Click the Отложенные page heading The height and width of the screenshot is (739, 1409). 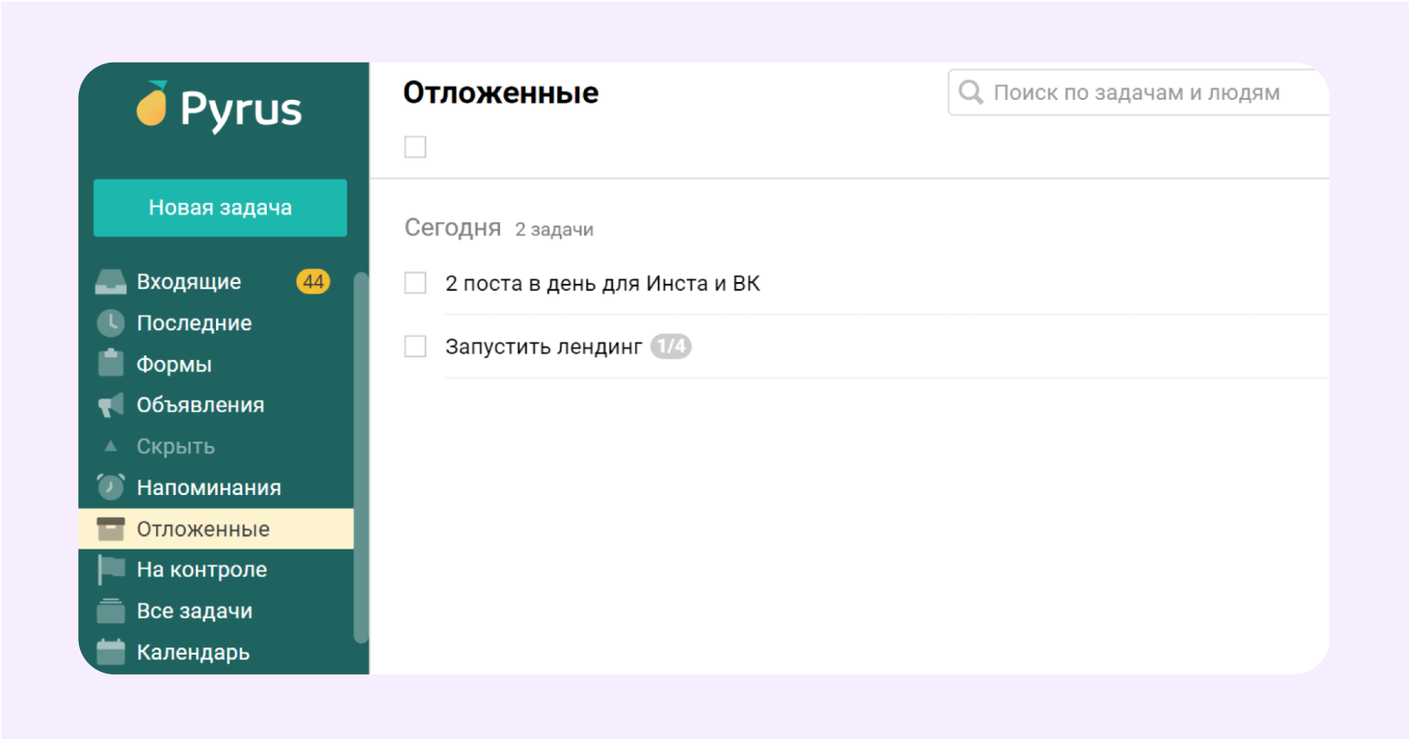click(x=501, y=92)
